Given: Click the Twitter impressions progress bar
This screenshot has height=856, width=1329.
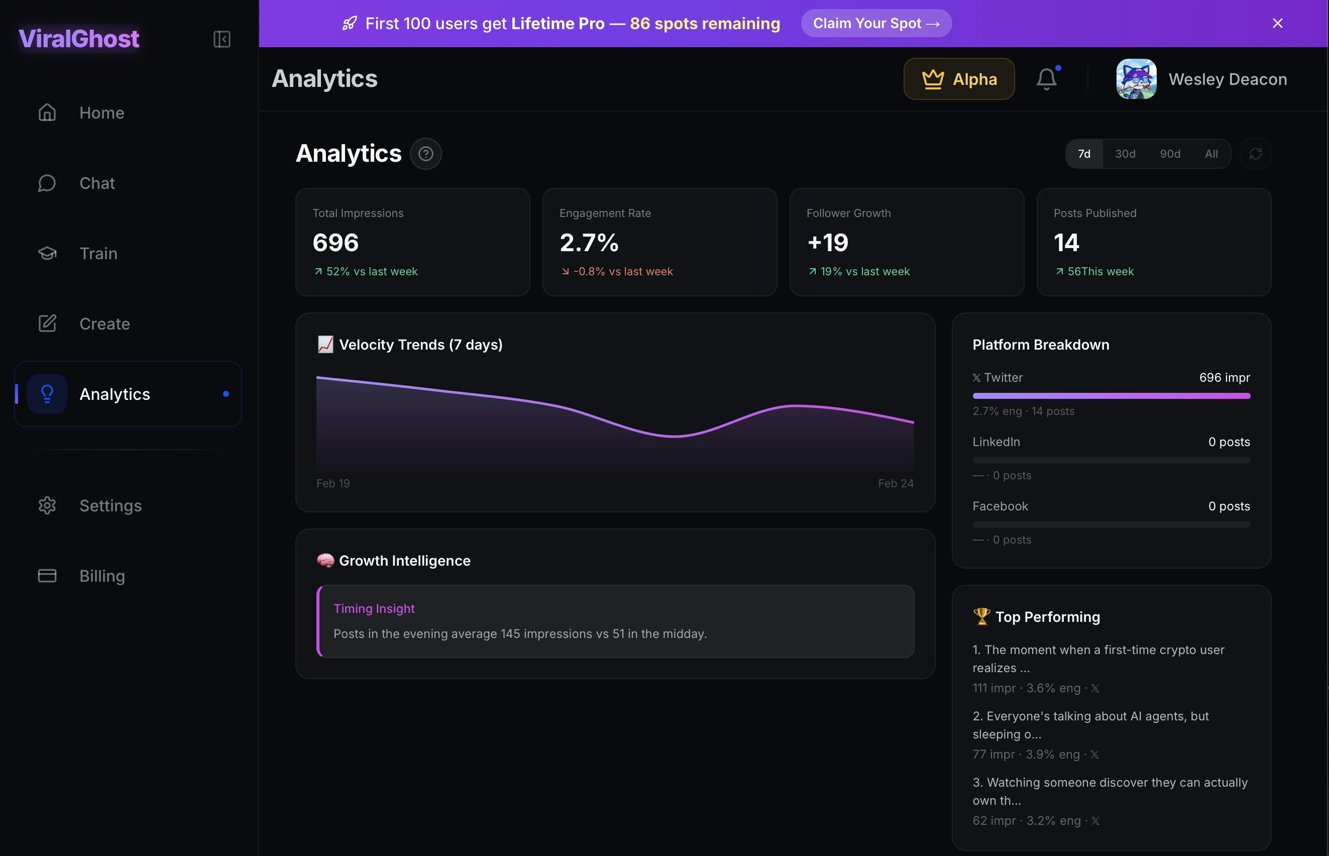Looking at the screenshot, I should (1111, 395).
